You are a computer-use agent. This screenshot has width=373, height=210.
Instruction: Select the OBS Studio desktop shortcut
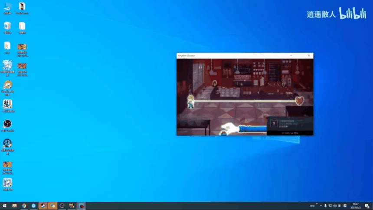[x=7, y=126]
